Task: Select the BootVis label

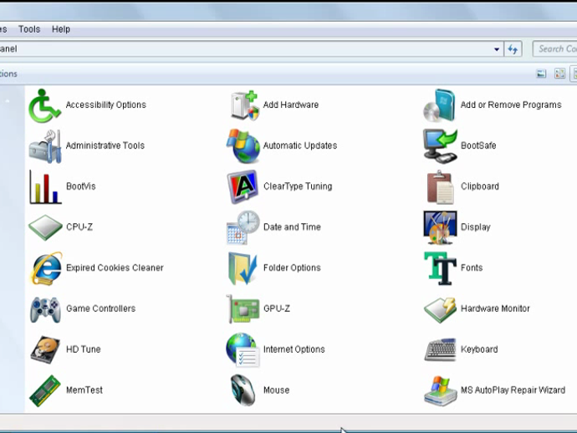Action: 81,186
